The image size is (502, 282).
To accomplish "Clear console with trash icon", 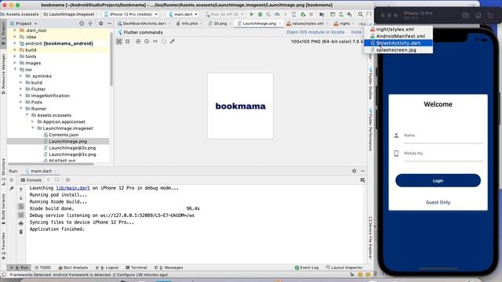I will (21, 232).
